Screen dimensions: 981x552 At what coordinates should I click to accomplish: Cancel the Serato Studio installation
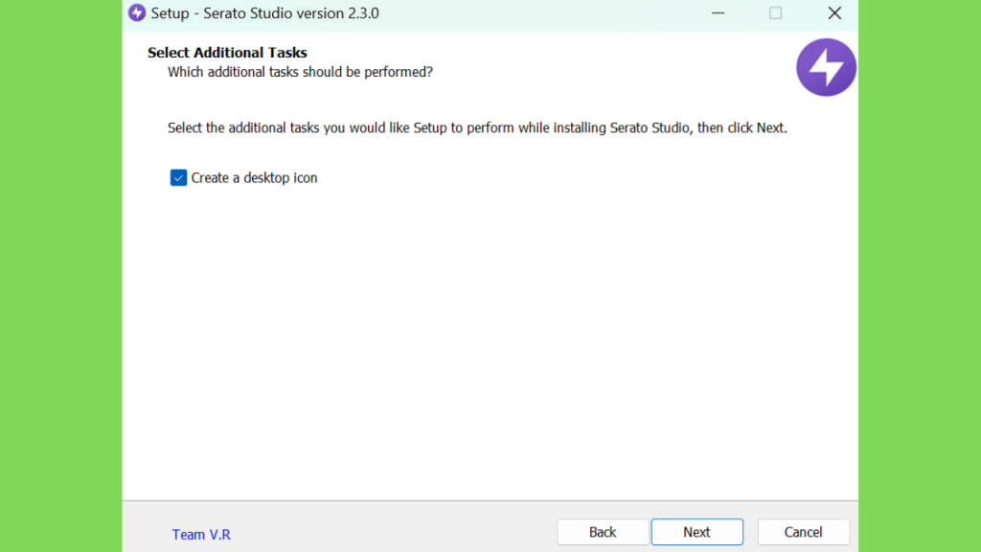[804, 532]
